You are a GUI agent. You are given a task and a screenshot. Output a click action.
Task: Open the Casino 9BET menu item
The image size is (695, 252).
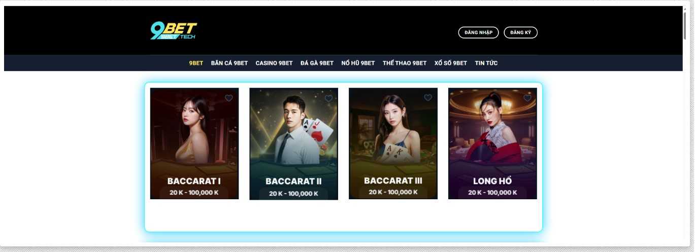pyautogui.click(x=274, y=63)
